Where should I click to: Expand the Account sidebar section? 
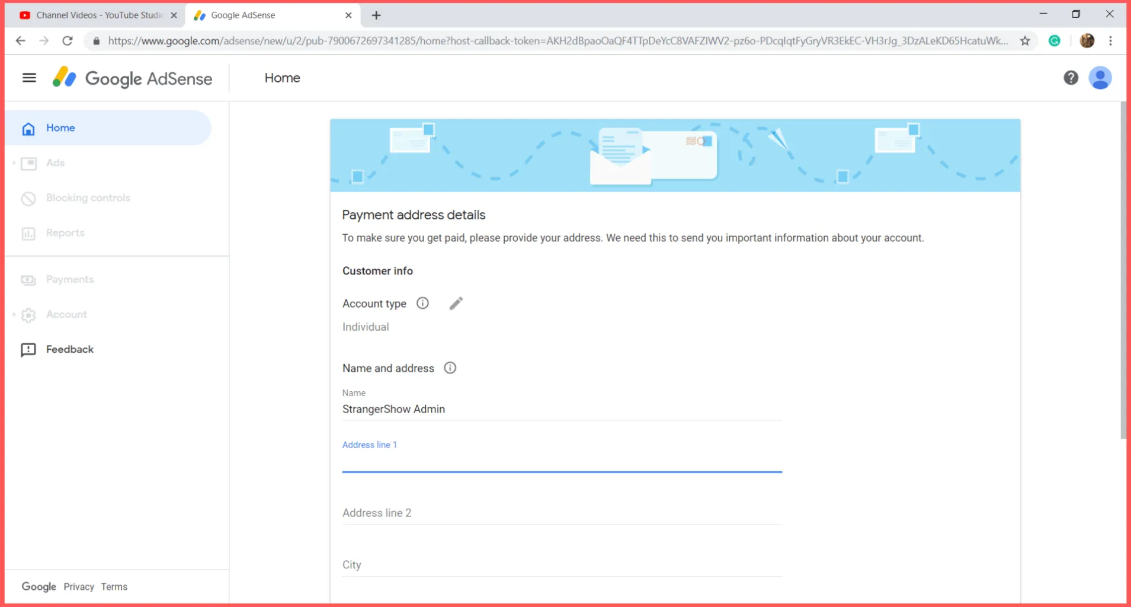[14, 314]
